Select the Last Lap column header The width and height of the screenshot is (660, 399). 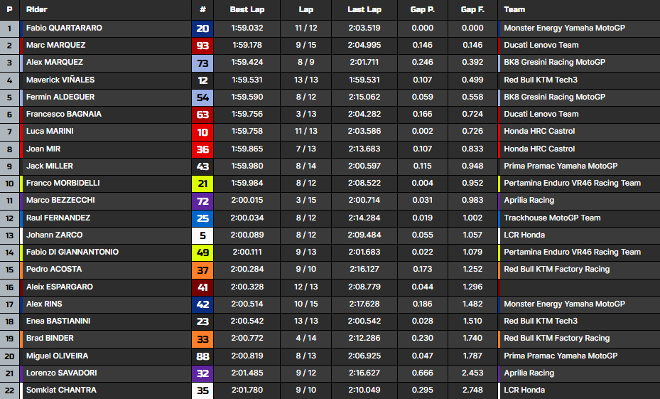tap(364, 10)
